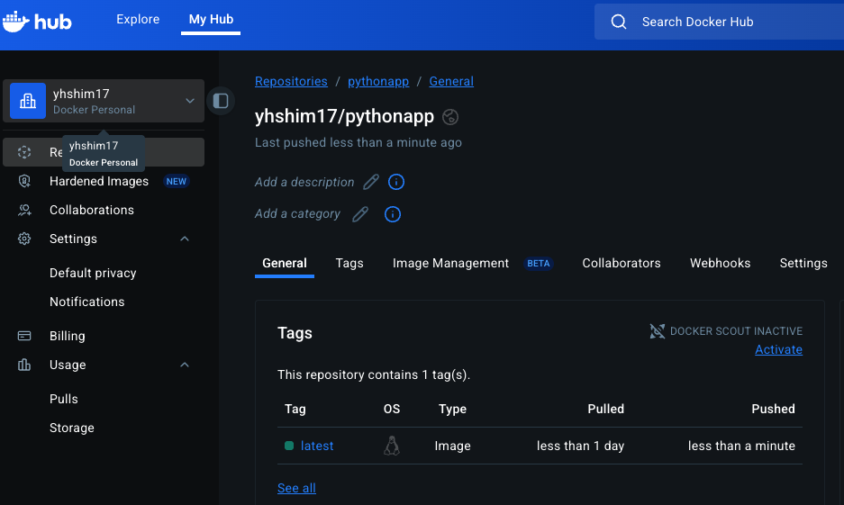Click the green status dot beside latest
This screenshot has width=844, height=505.
[289, 446]
